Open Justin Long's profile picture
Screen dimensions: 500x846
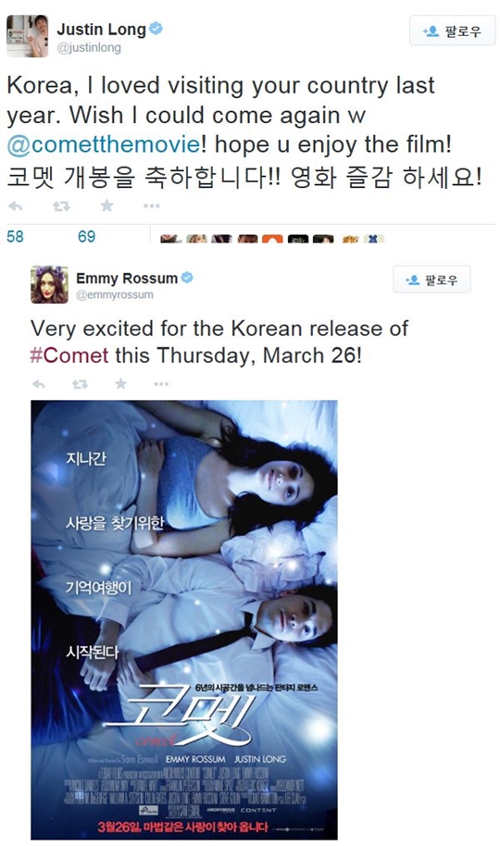coord(28,35)
